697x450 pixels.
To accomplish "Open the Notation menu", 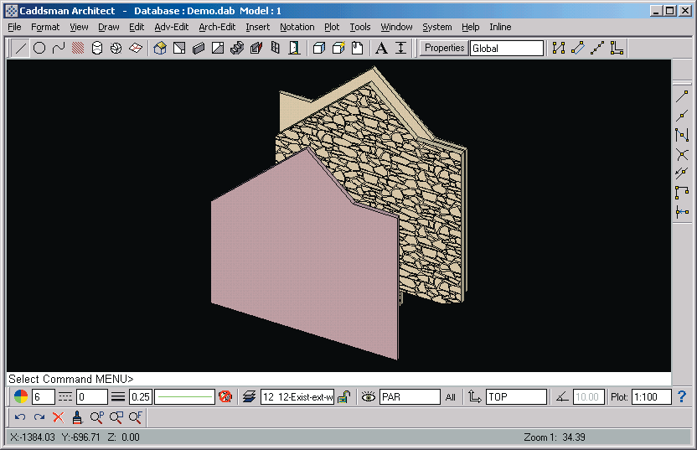I will tap(297, 27).
